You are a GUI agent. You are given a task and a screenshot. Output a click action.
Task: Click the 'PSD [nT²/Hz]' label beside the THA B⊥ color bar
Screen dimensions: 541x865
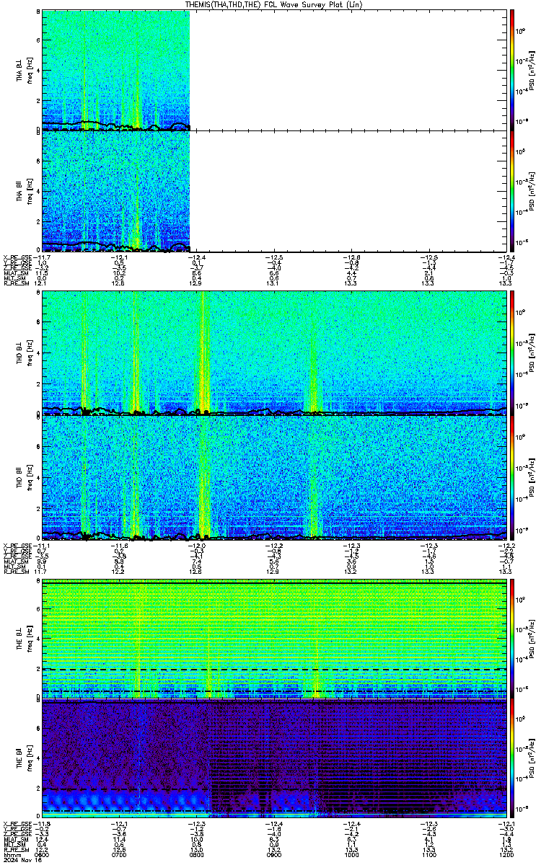pyautogui.click(x=532, y=71)
